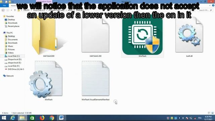Open Videos folder in sidebar

11,53
